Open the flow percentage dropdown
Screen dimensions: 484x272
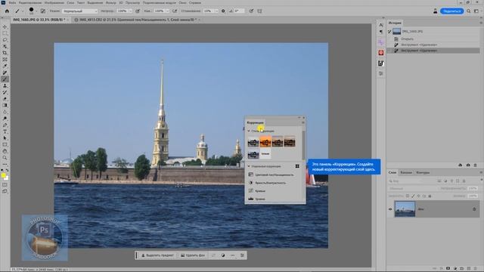tap(167, 11)
